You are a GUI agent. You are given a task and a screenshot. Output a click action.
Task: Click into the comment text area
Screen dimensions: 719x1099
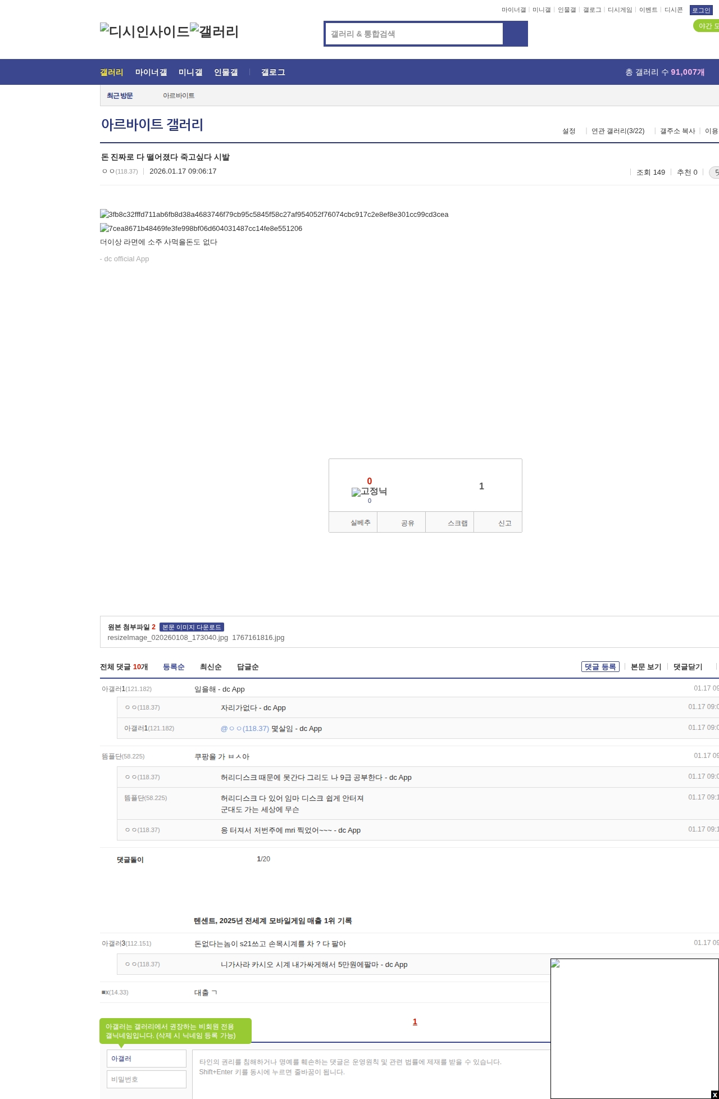click(x=371, y=1074)
